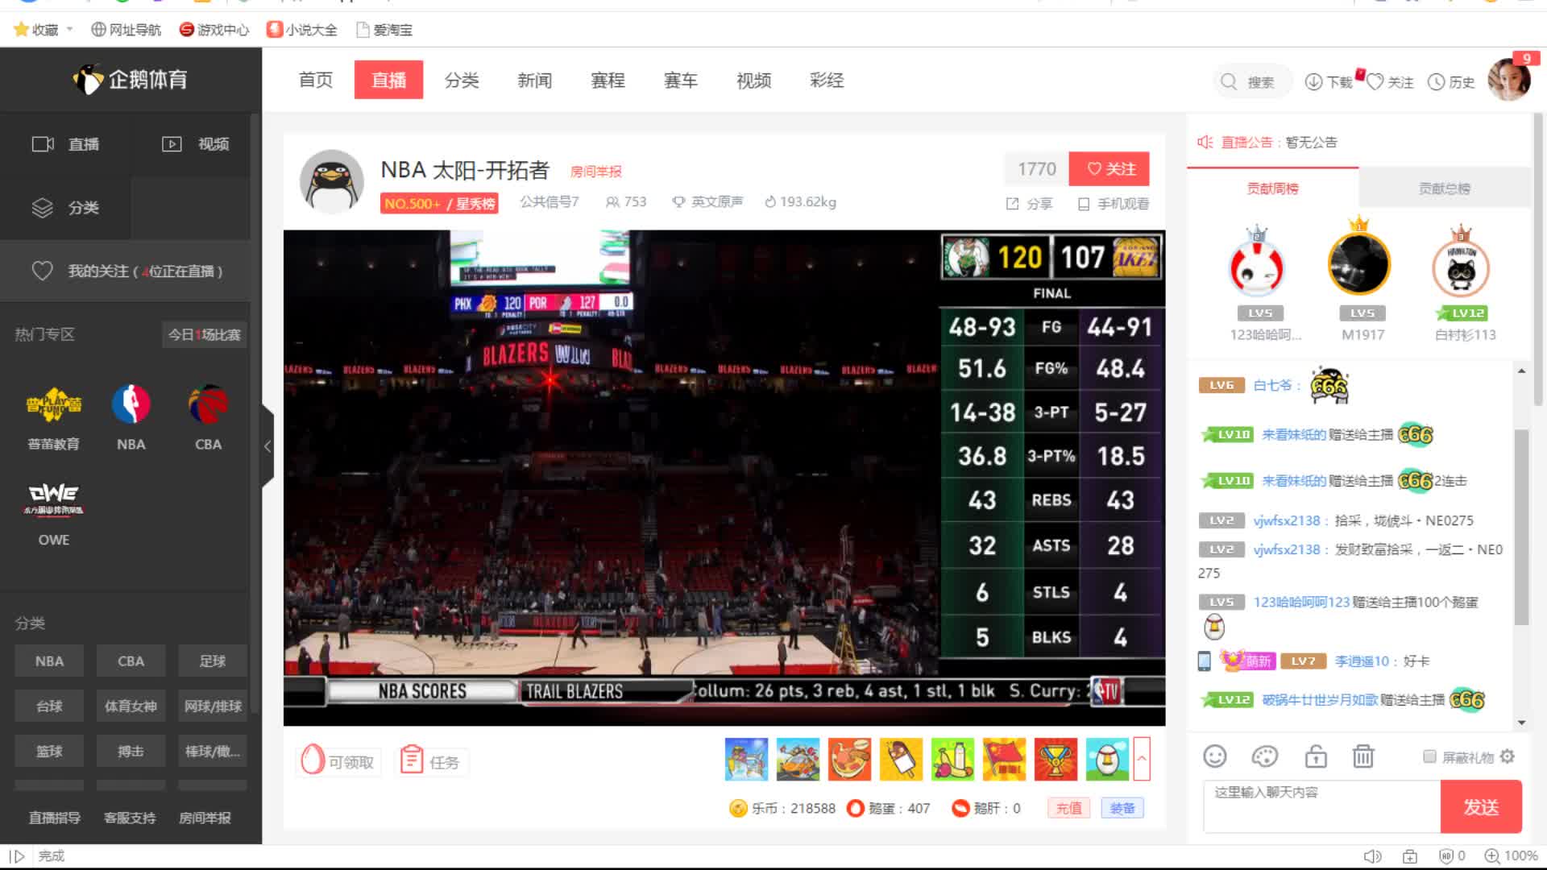Viewport: 1547px width, 870px height.
Task: Toggle browser sound speaker icon in status bar
Action: [1371, 856]
